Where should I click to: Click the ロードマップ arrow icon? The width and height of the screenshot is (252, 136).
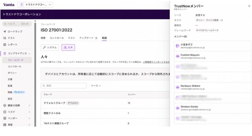(5, 32)
